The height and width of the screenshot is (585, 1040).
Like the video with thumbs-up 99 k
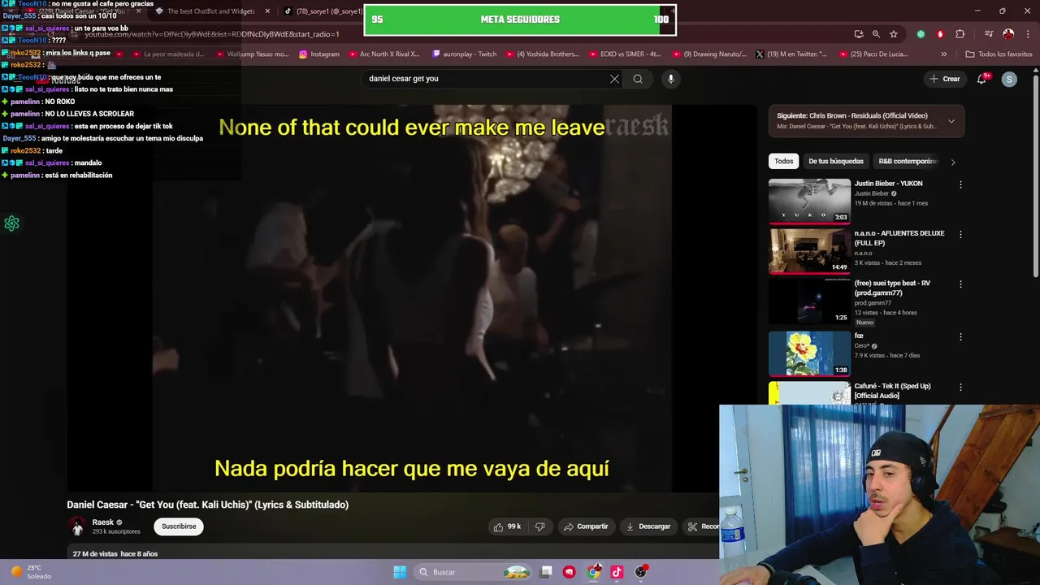[507, 526]
